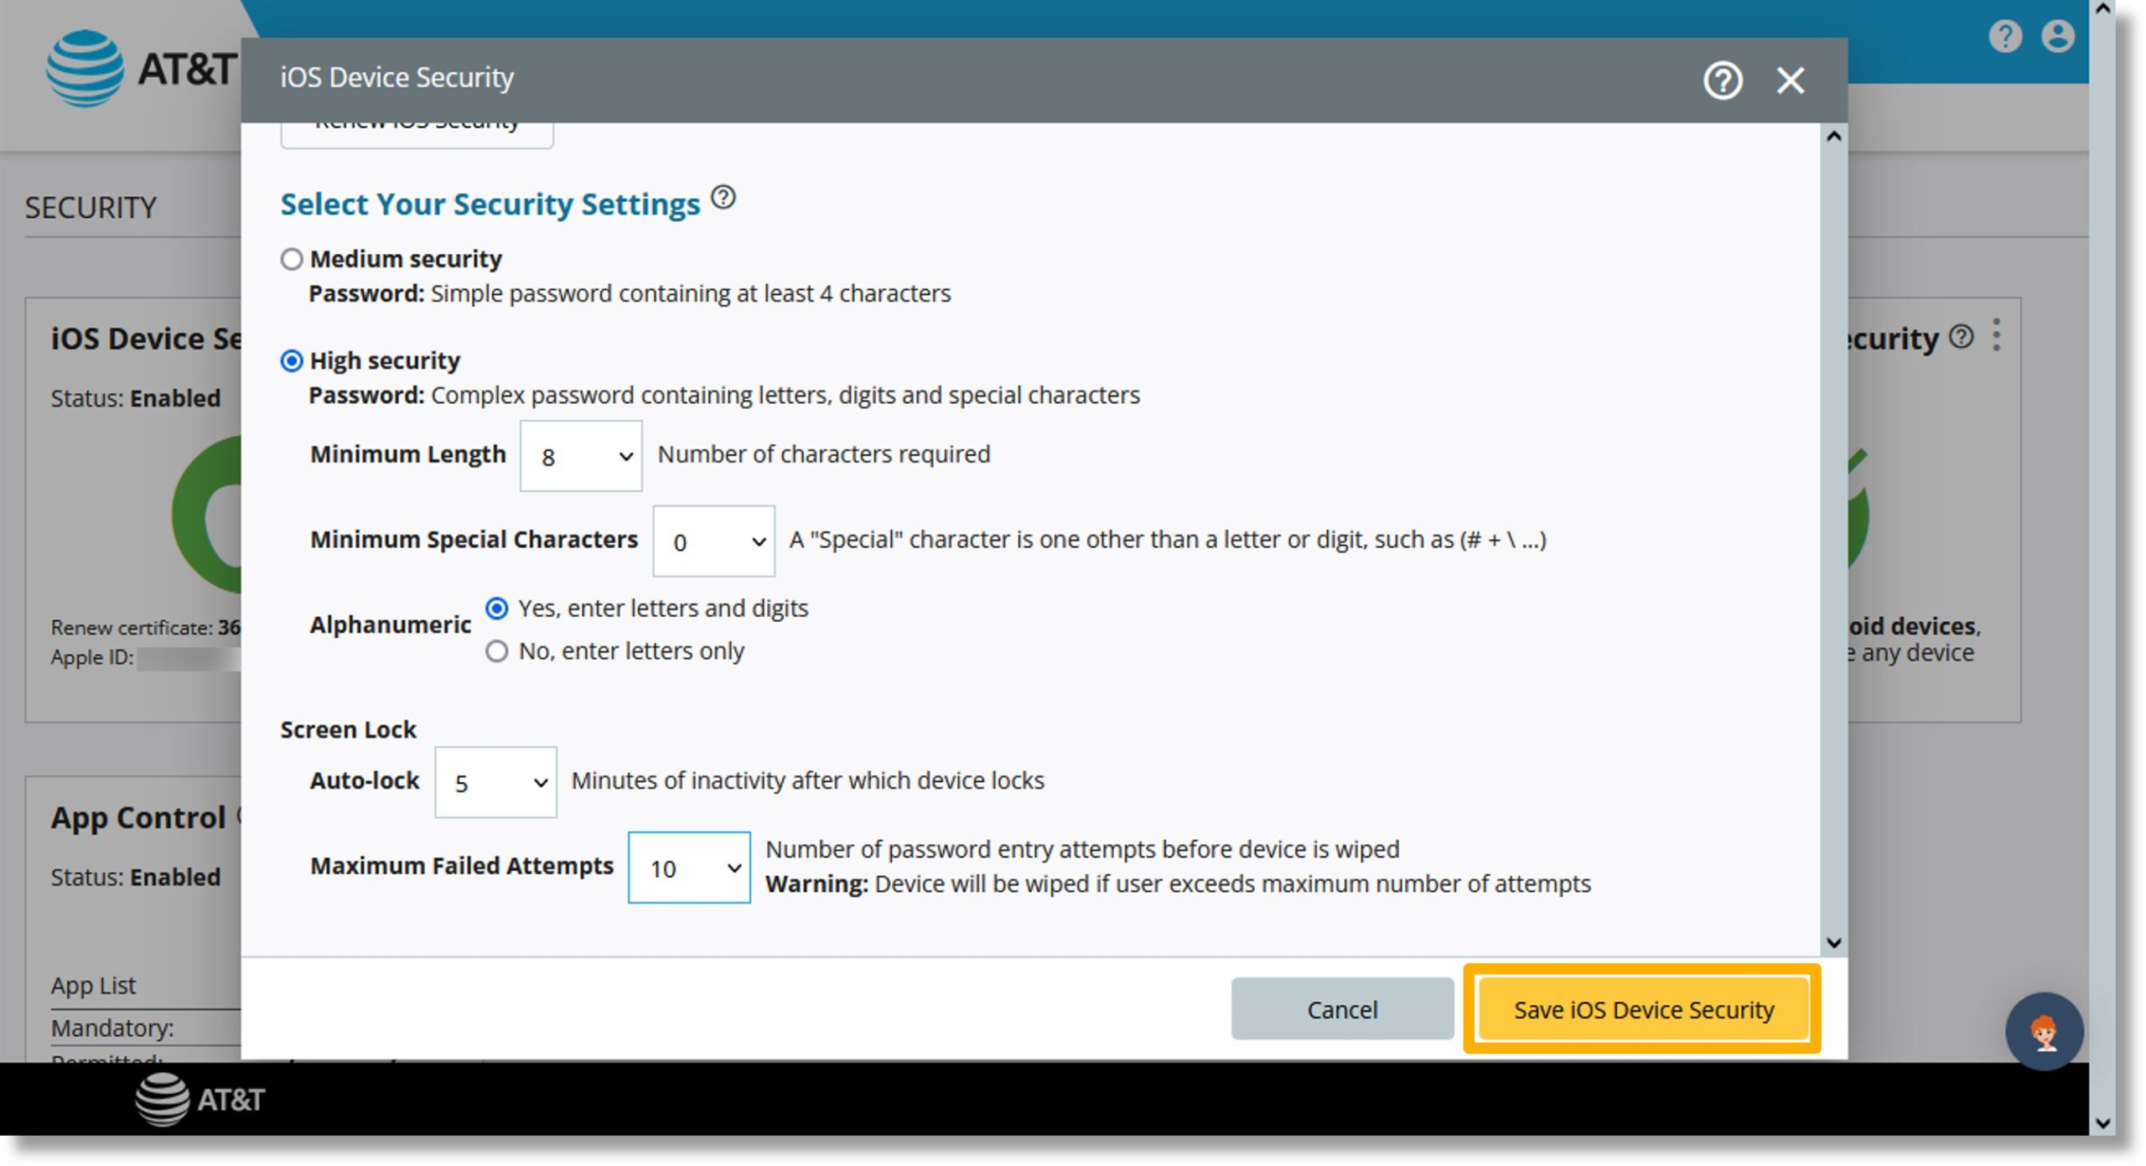Screen dimensions: 2146x1166
Task: Click help icon beside Select Your Security Settings
Action: click(723, 198)
